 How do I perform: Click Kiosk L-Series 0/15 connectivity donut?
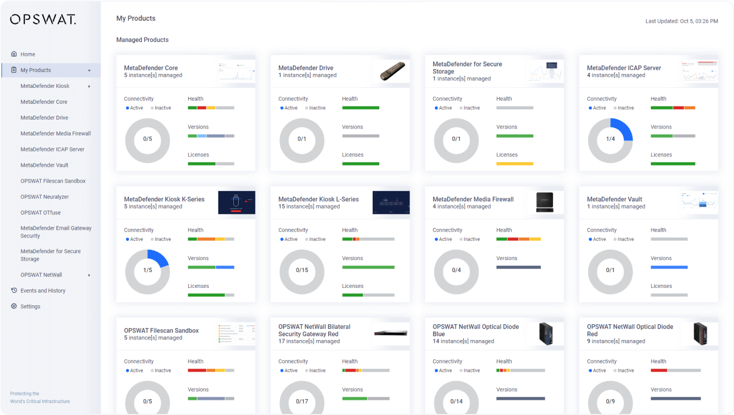(302, 272)
